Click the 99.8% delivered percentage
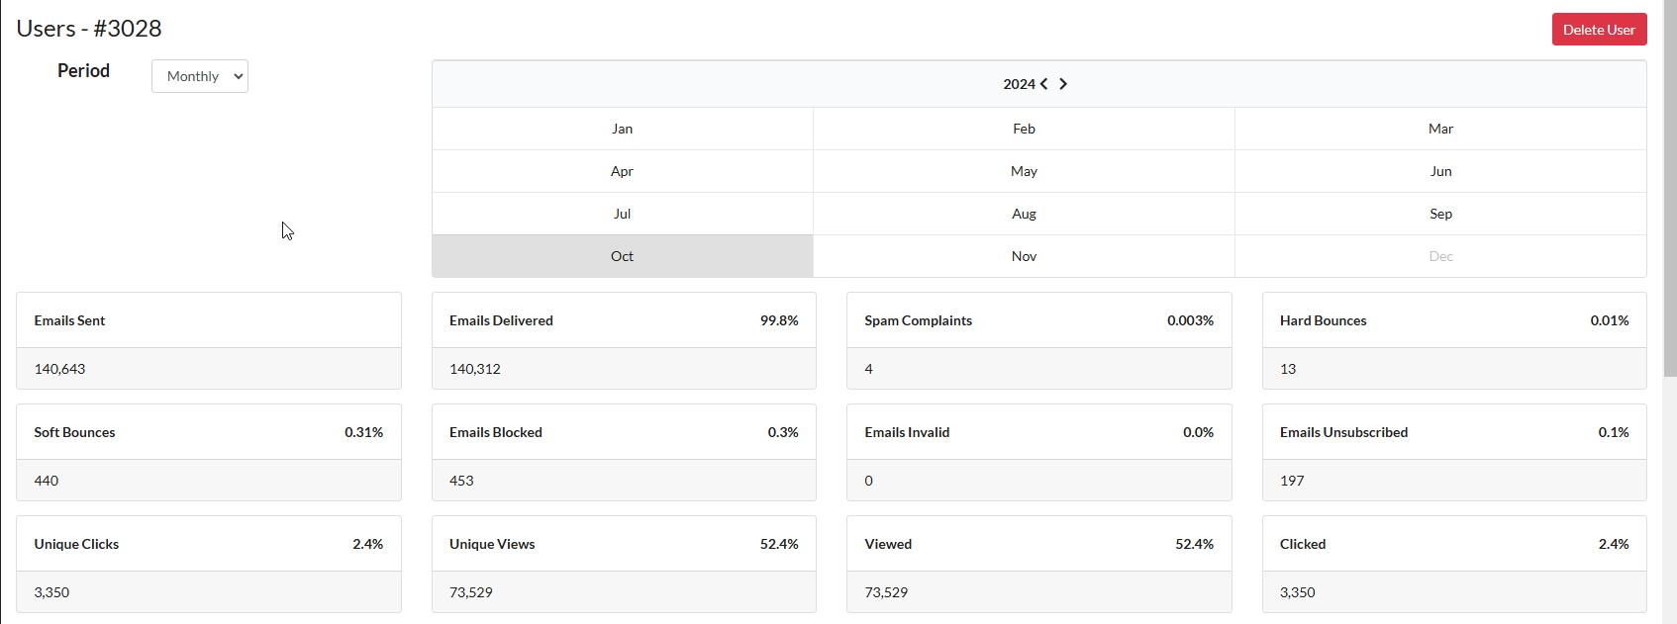The width and height of the screenshot is (1677, 624). [x=779, y=320]
